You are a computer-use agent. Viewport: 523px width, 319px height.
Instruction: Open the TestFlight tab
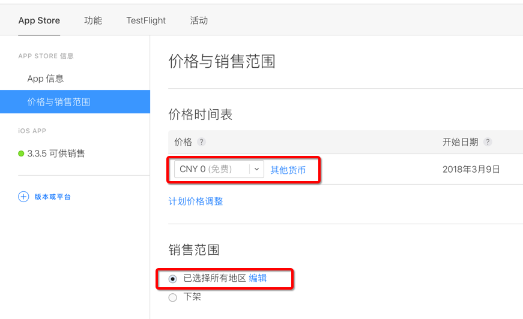tap(146, 20)
